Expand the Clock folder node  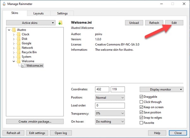[x=14, y=35]
